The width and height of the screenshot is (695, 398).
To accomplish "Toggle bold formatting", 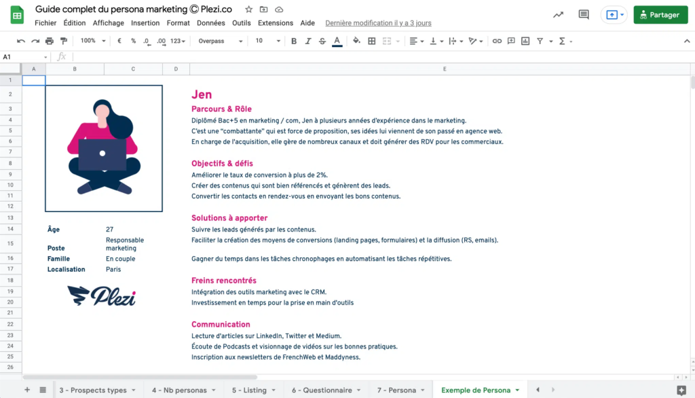I will tap(293, 41).
